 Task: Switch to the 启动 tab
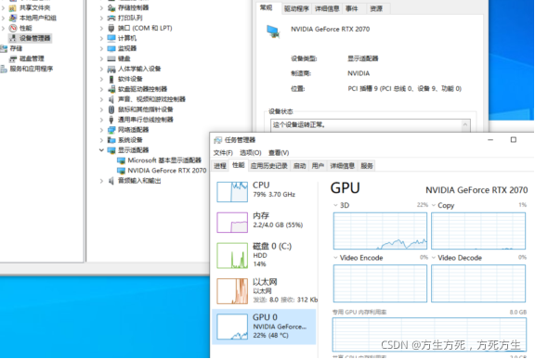coord(300,166)
